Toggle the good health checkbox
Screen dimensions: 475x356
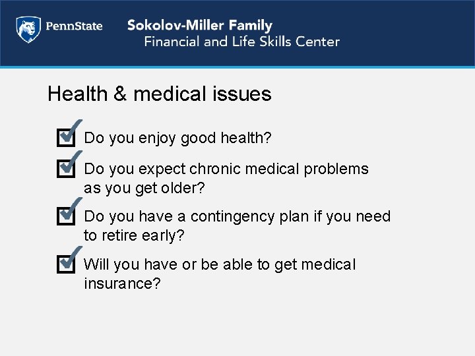pyautogui.click(x=66, y=138)
